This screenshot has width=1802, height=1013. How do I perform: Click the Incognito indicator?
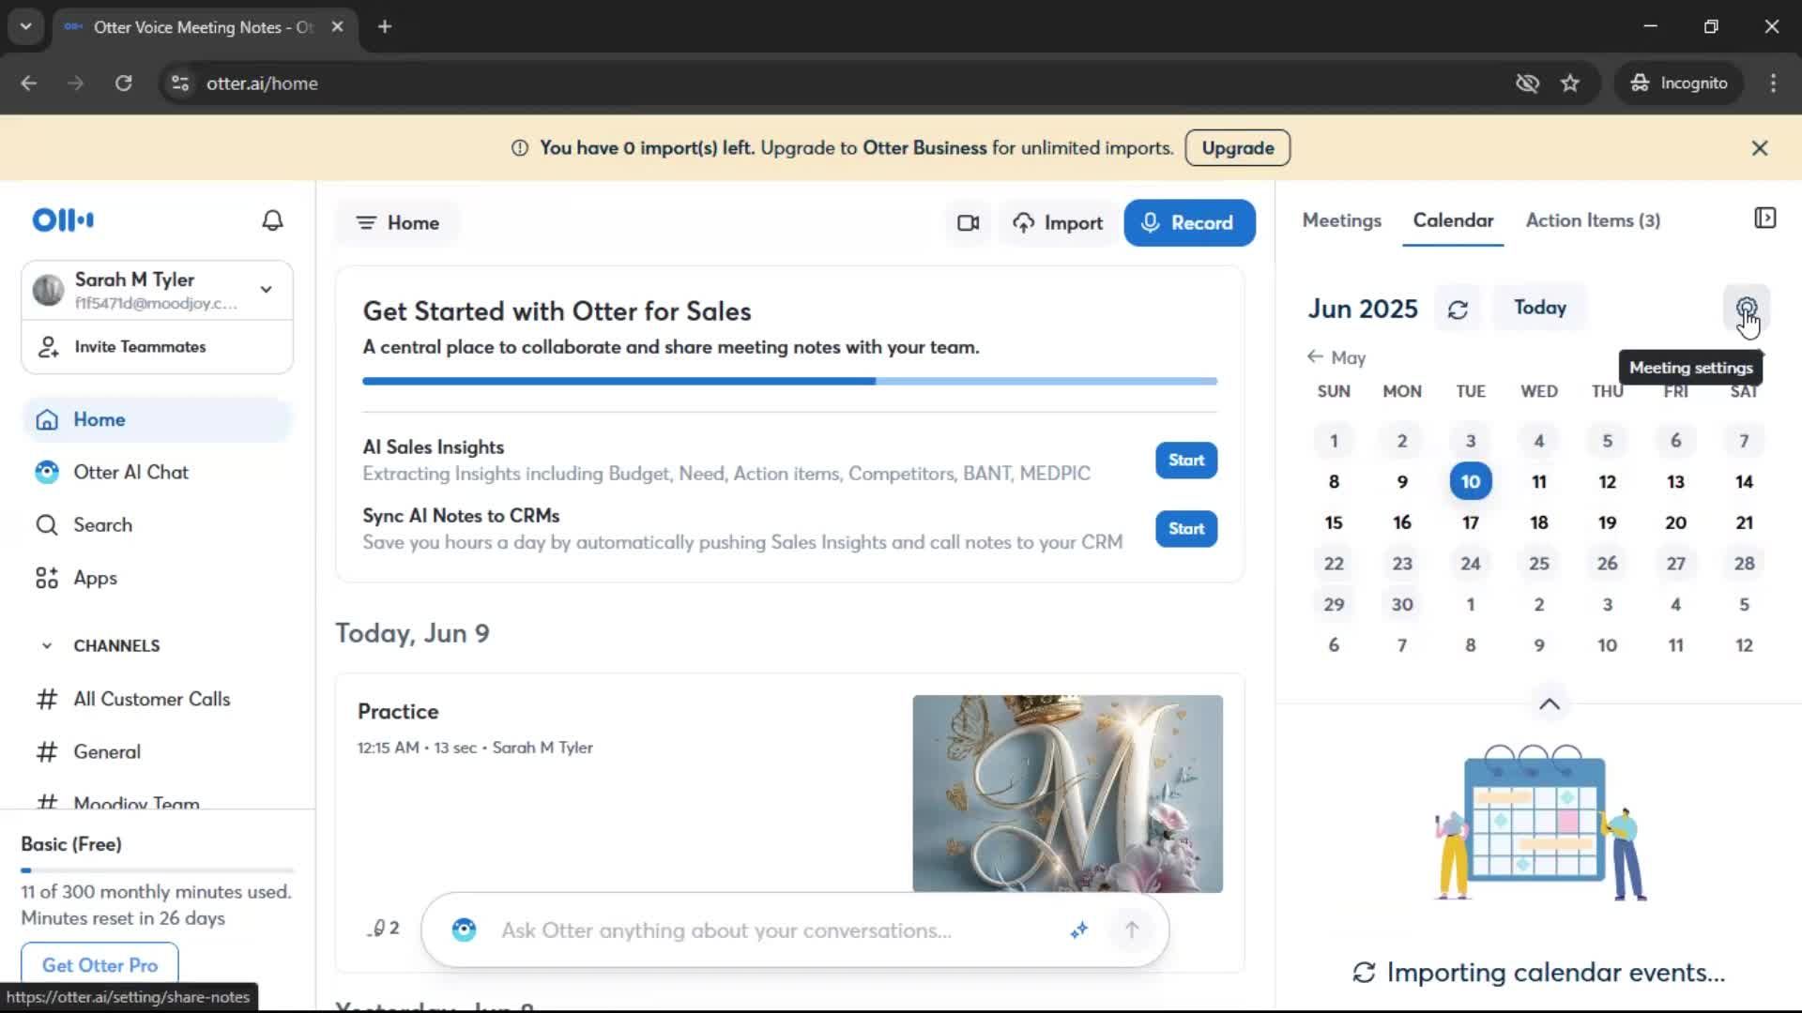(x=1679, y=83)
